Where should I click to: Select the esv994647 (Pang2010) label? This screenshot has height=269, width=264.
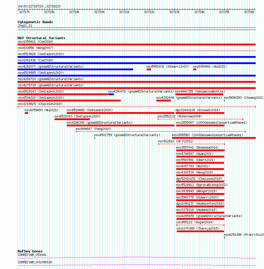pos(93,129)
